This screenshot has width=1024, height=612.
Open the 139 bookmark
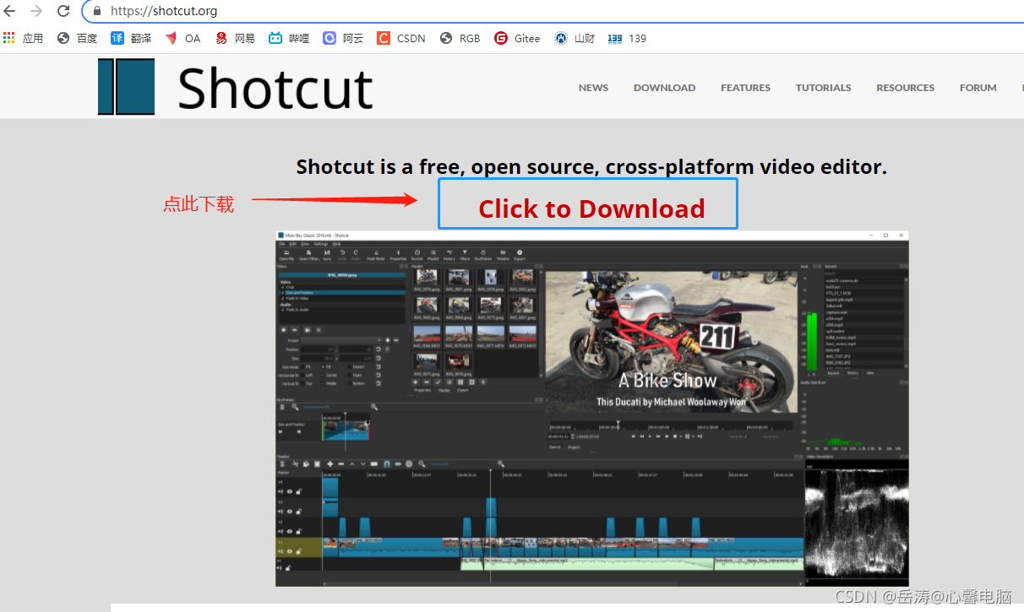[x=628, y=38]
